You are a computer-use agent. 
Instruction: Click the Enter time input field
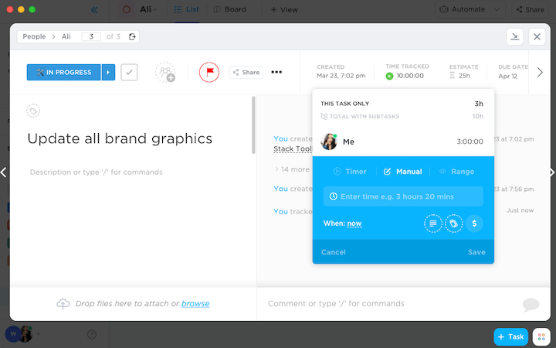click(x=403, y=196)
